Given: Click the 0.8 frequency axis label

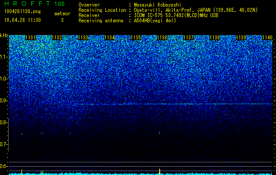Looking at the screenshot, I should coord(3,122).
